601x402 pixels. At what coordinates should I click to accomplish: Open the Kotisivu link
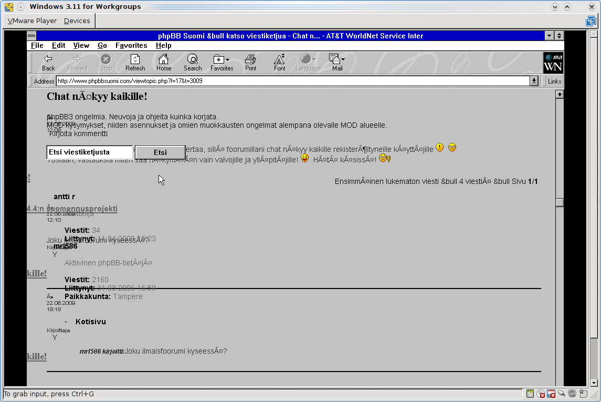[90, 322]
